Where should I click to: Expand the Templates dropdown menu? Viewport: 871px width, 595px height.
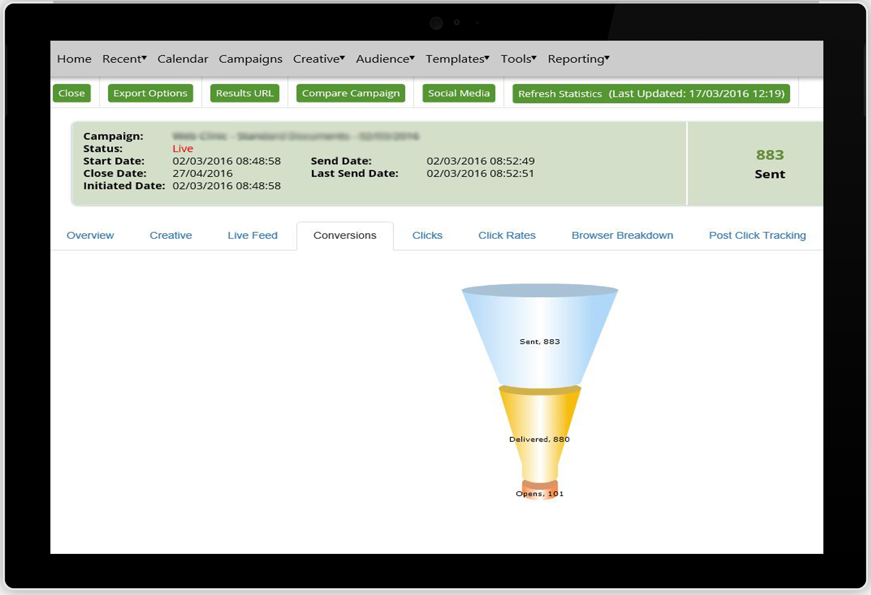457,59
